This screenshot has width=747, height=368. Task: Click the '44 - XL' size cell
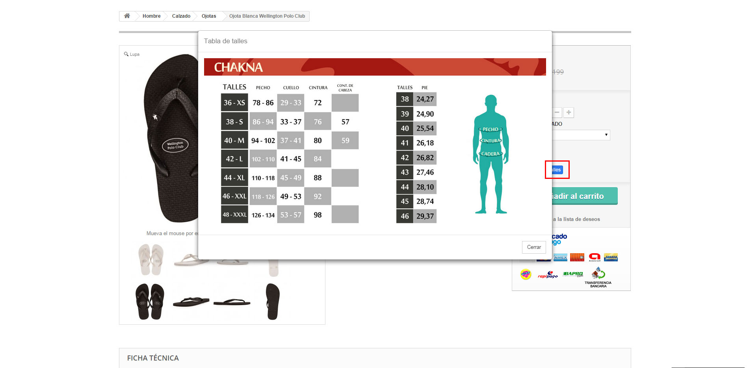coord(234,178)
